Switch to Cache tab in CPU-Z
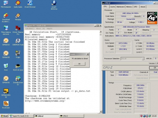Screen dimensions: 158x118 click(x=112, y=7)
